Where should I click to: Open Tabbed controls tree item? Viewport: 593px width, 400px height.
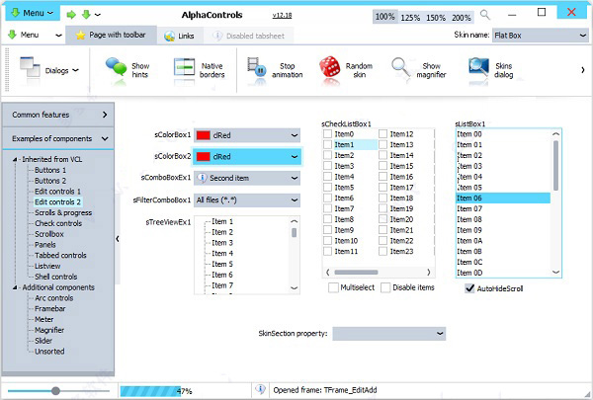coord(60,256)
